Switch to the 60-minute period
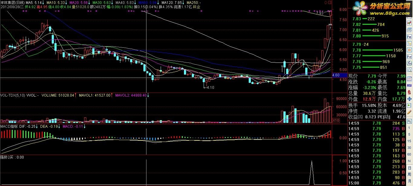 [409, 154]
